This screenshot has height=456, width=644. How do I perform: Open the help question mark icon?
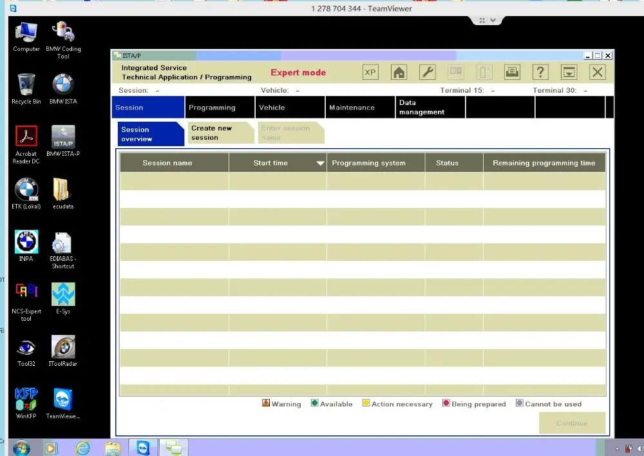pyautogui.click(x=540, y=72)
